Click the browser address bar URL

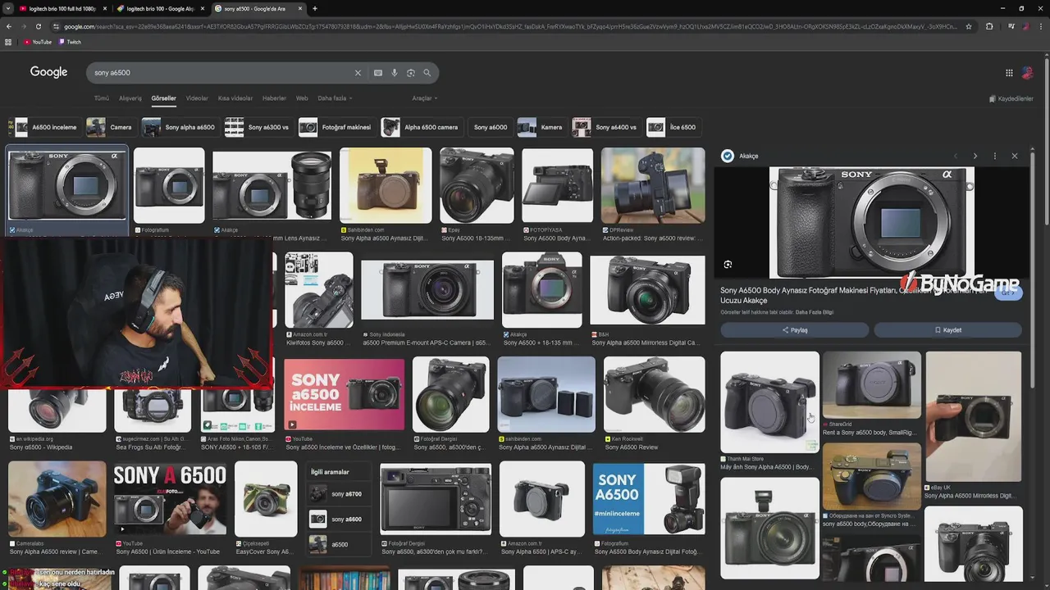pyautogui.click(x=509, y=26)
